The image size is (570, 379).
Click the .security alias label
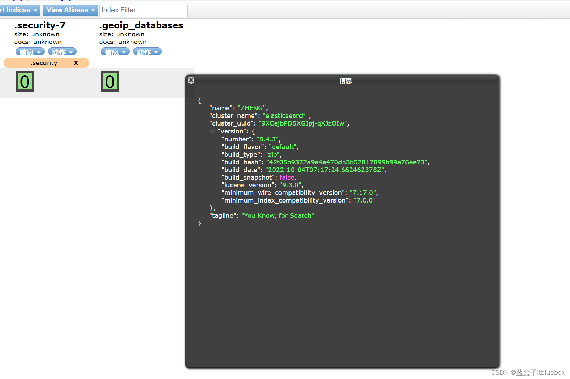(x=44, y=63)
